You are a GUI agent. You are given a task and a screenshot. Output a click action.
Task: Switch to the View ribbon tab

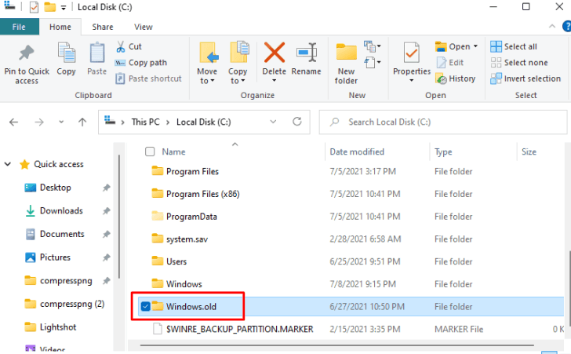[x=143, y=27]
